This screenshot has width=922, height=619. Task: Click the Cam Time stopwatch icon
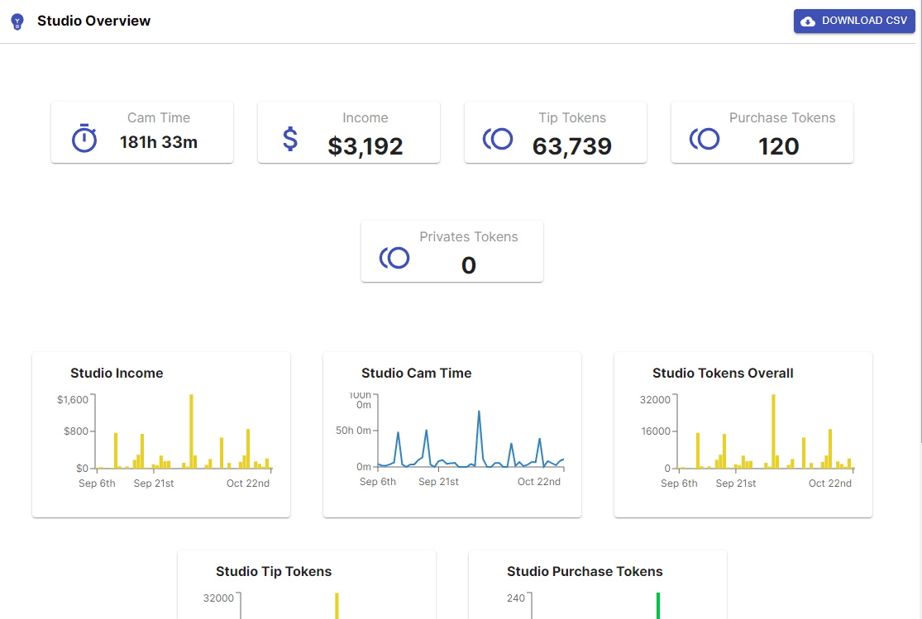[x=84, y=138]
